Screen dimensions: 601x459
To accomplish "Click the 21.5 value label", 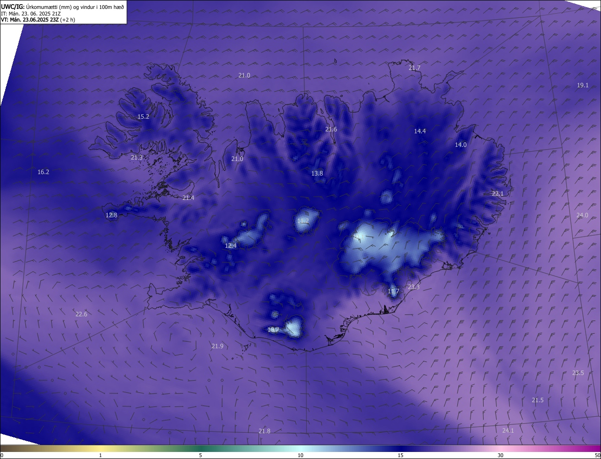I will [538, 400].
